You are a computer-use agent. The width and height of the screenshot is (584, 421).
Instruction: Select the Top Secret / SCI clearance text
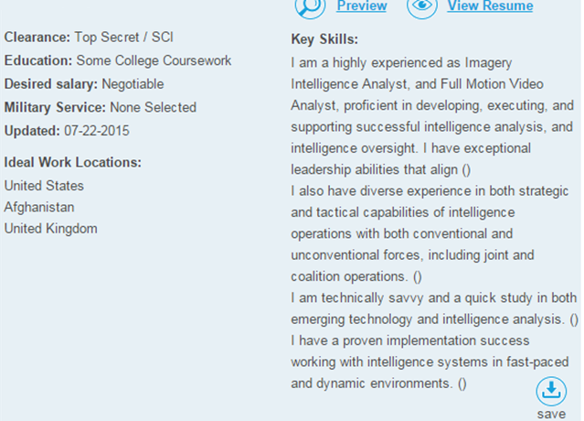click(124, 38)
